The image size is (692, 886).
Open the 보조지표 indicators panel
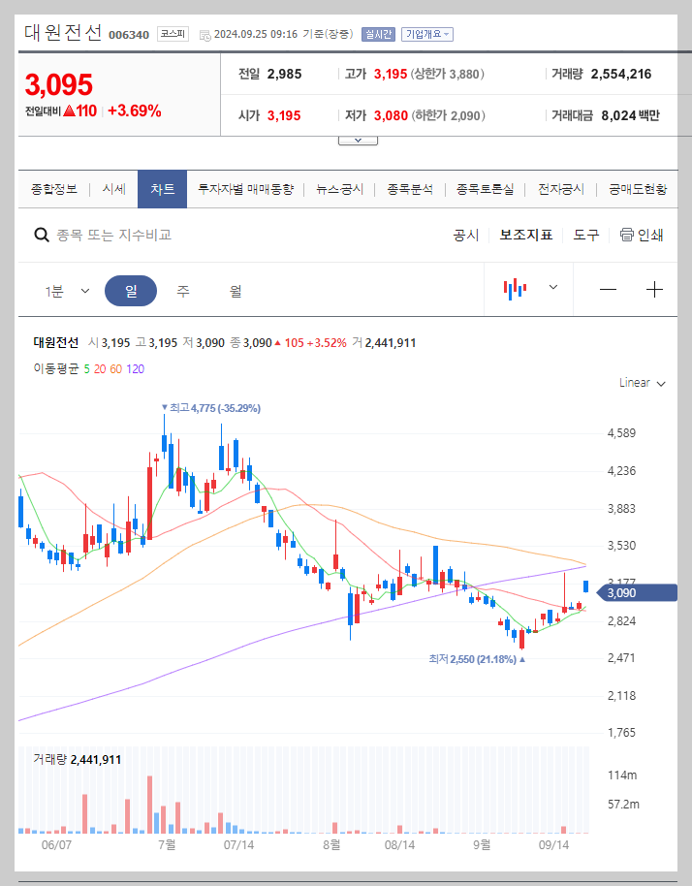[x=525, y=235]
